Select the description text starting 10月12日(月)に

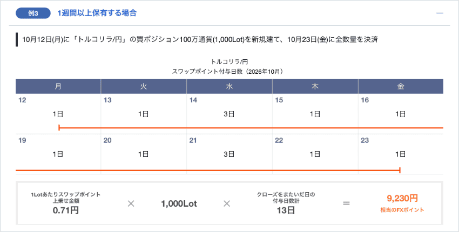pyautogui.click(x=200, y=39)
